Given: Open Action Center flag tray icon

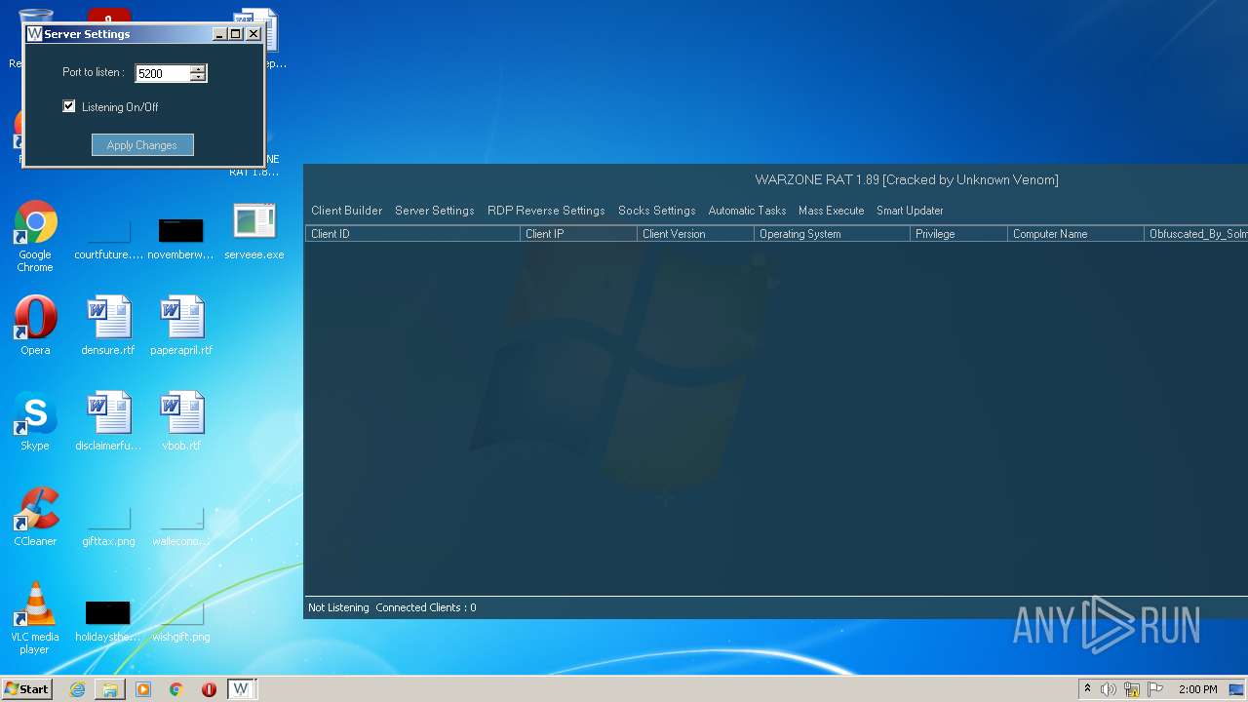Looking at the screenshot, I should (1155, 689).
